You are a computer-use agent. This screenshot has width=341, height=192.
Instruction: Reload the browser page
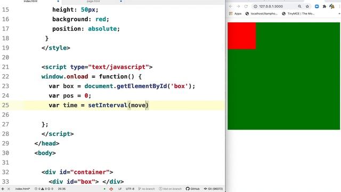tap(246, 6)
